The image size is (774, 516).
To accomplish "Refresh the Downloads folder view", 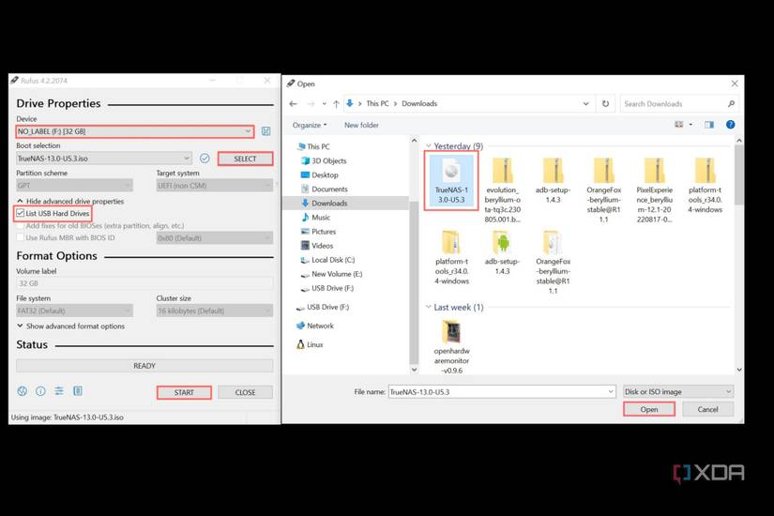I will 605,104.
